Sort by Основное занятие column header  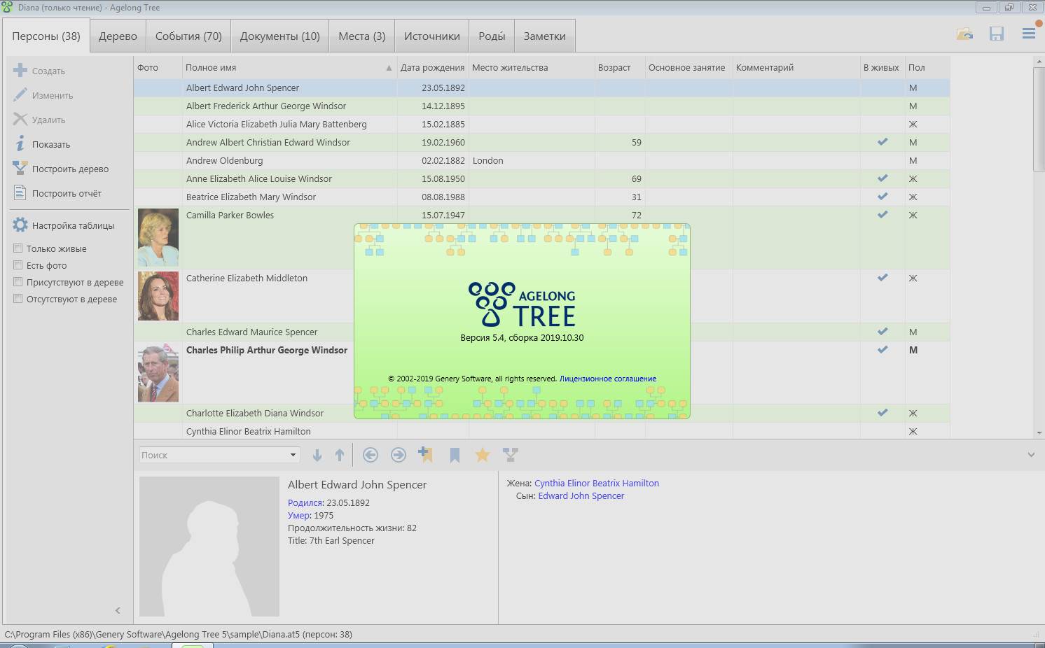point(688,68)
